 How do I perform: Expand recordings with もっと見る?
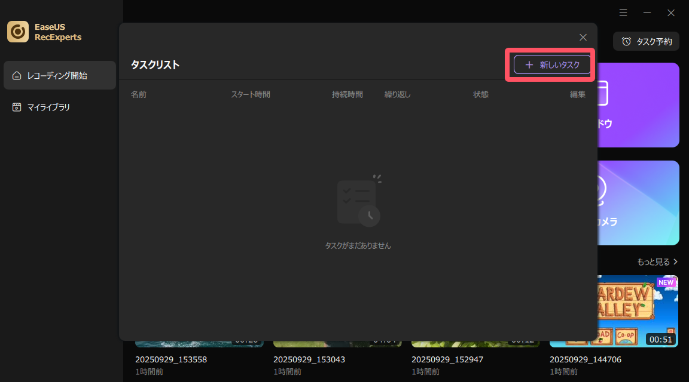point(657,262)
